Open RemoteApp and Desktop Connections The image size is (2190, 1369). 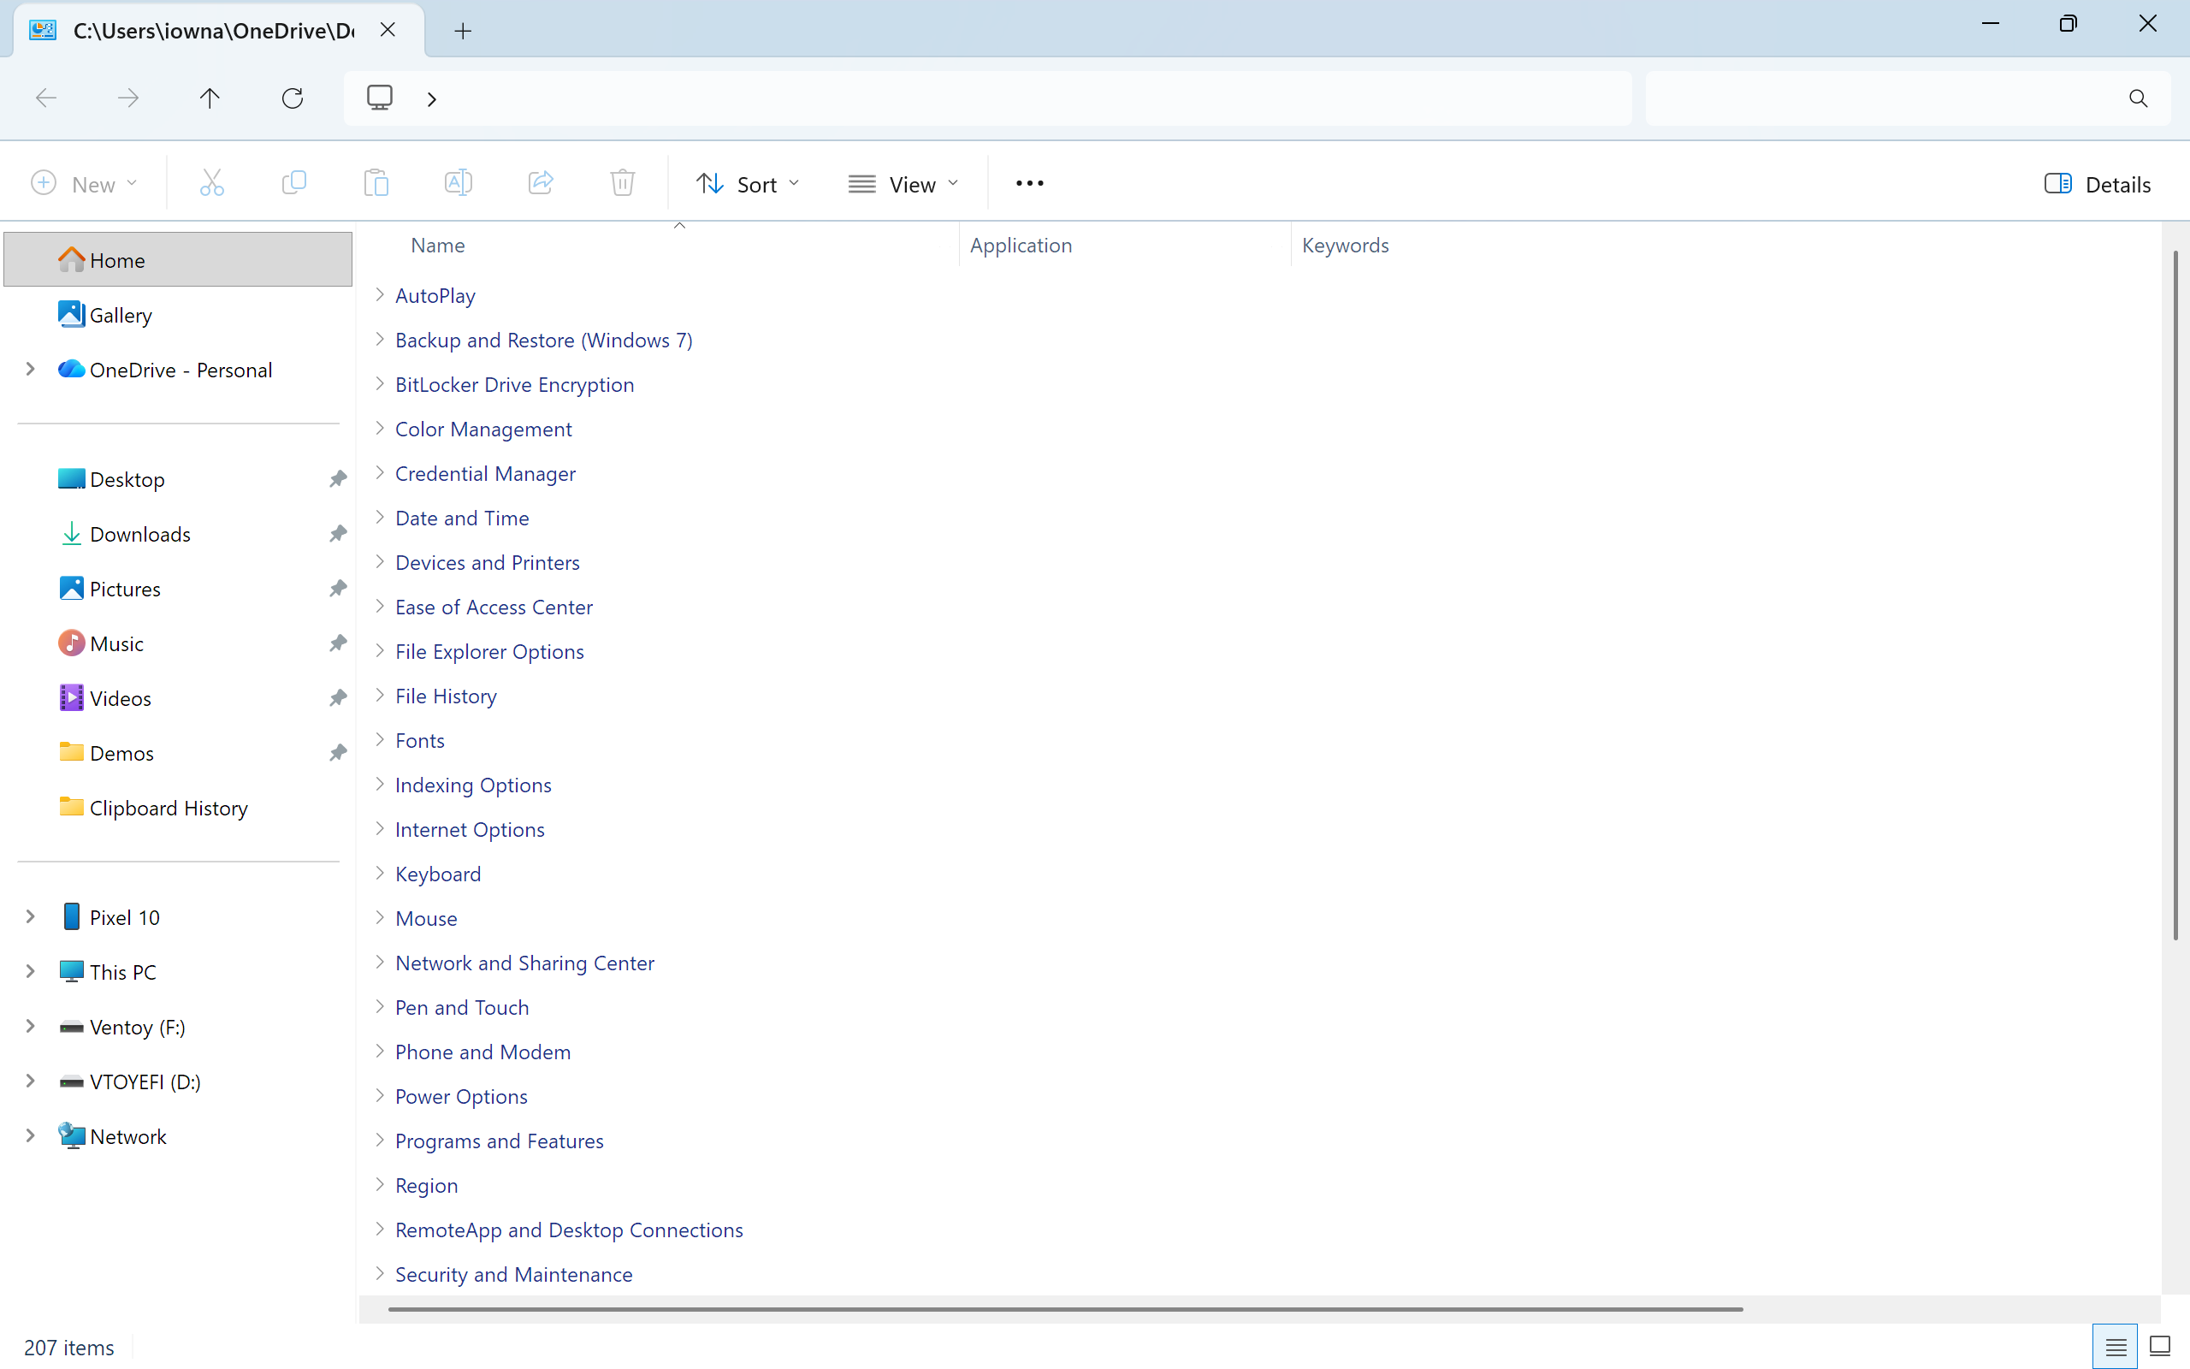[x=568, y=1230]
